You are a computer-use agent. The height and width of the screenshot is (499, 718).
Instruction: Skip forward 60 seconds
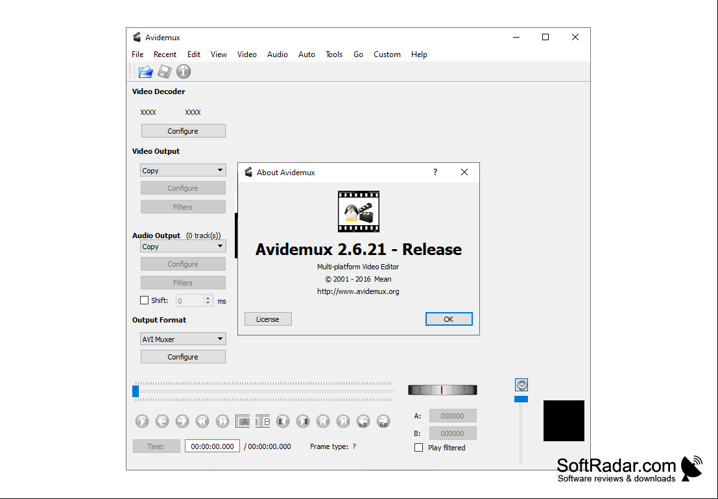point(384,421)
